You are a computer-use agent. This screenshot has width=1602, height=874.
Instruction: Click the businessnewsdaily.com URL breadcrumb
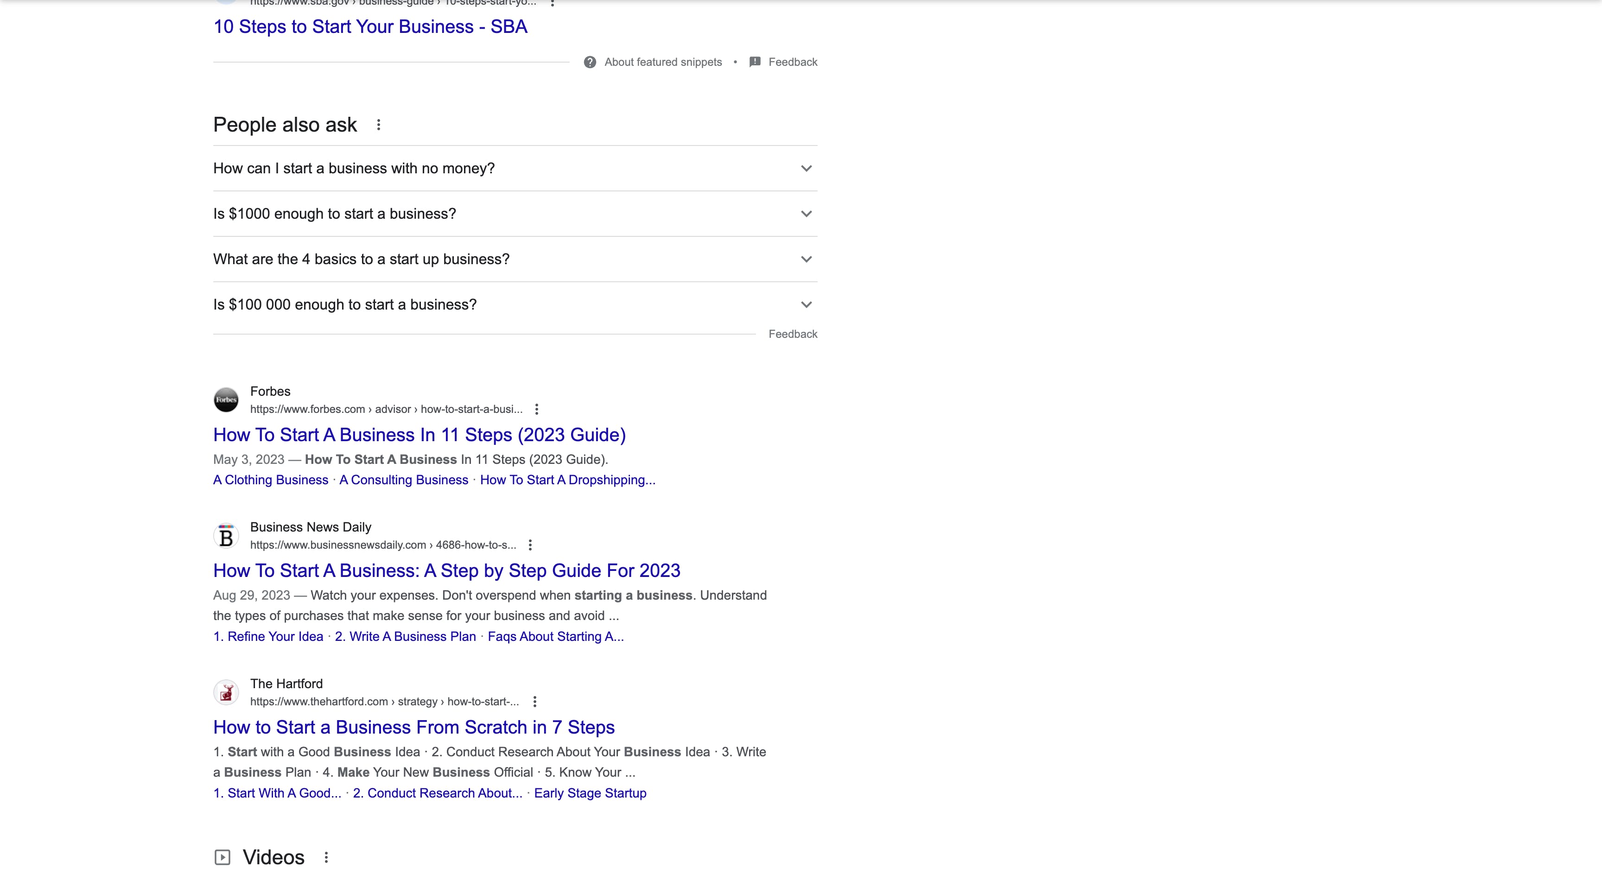383,545
